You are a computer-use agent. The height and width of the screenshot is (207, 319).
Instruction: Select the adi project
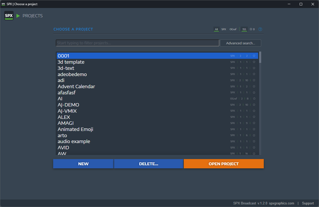(157, 80)
